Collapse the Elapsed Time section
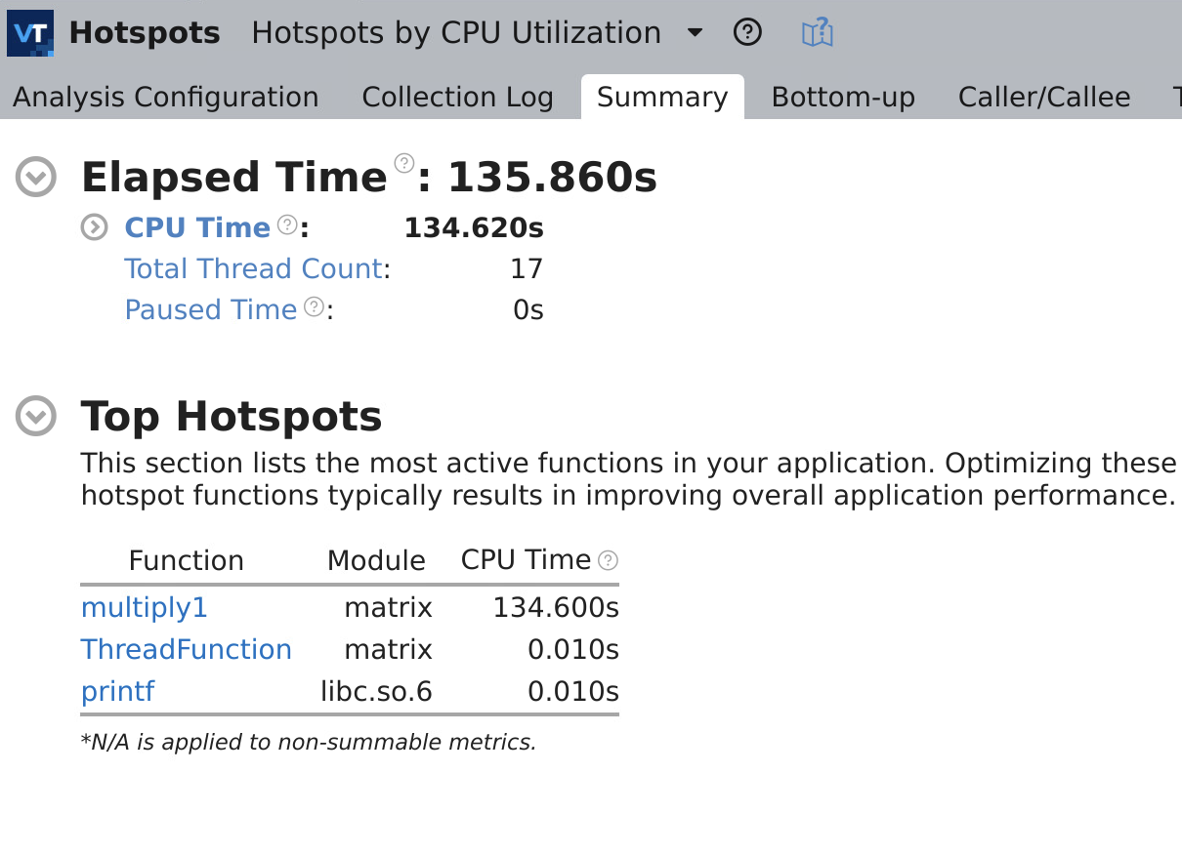This screenshot has height=855, width=1182. tap(36, 178)
